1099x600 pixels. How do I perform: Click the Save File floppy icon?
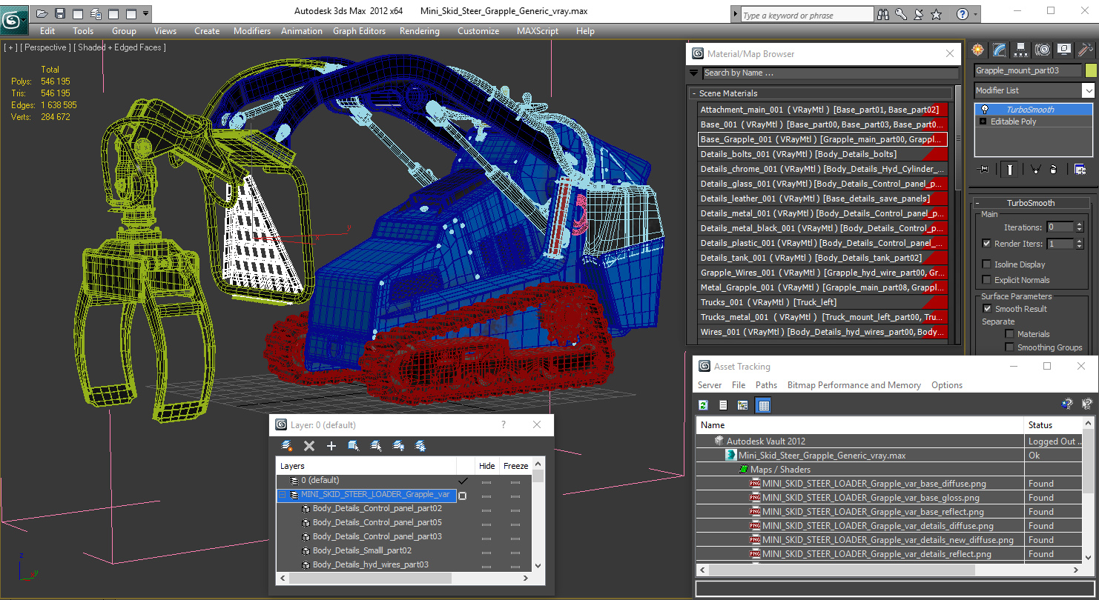coord(60,13)
